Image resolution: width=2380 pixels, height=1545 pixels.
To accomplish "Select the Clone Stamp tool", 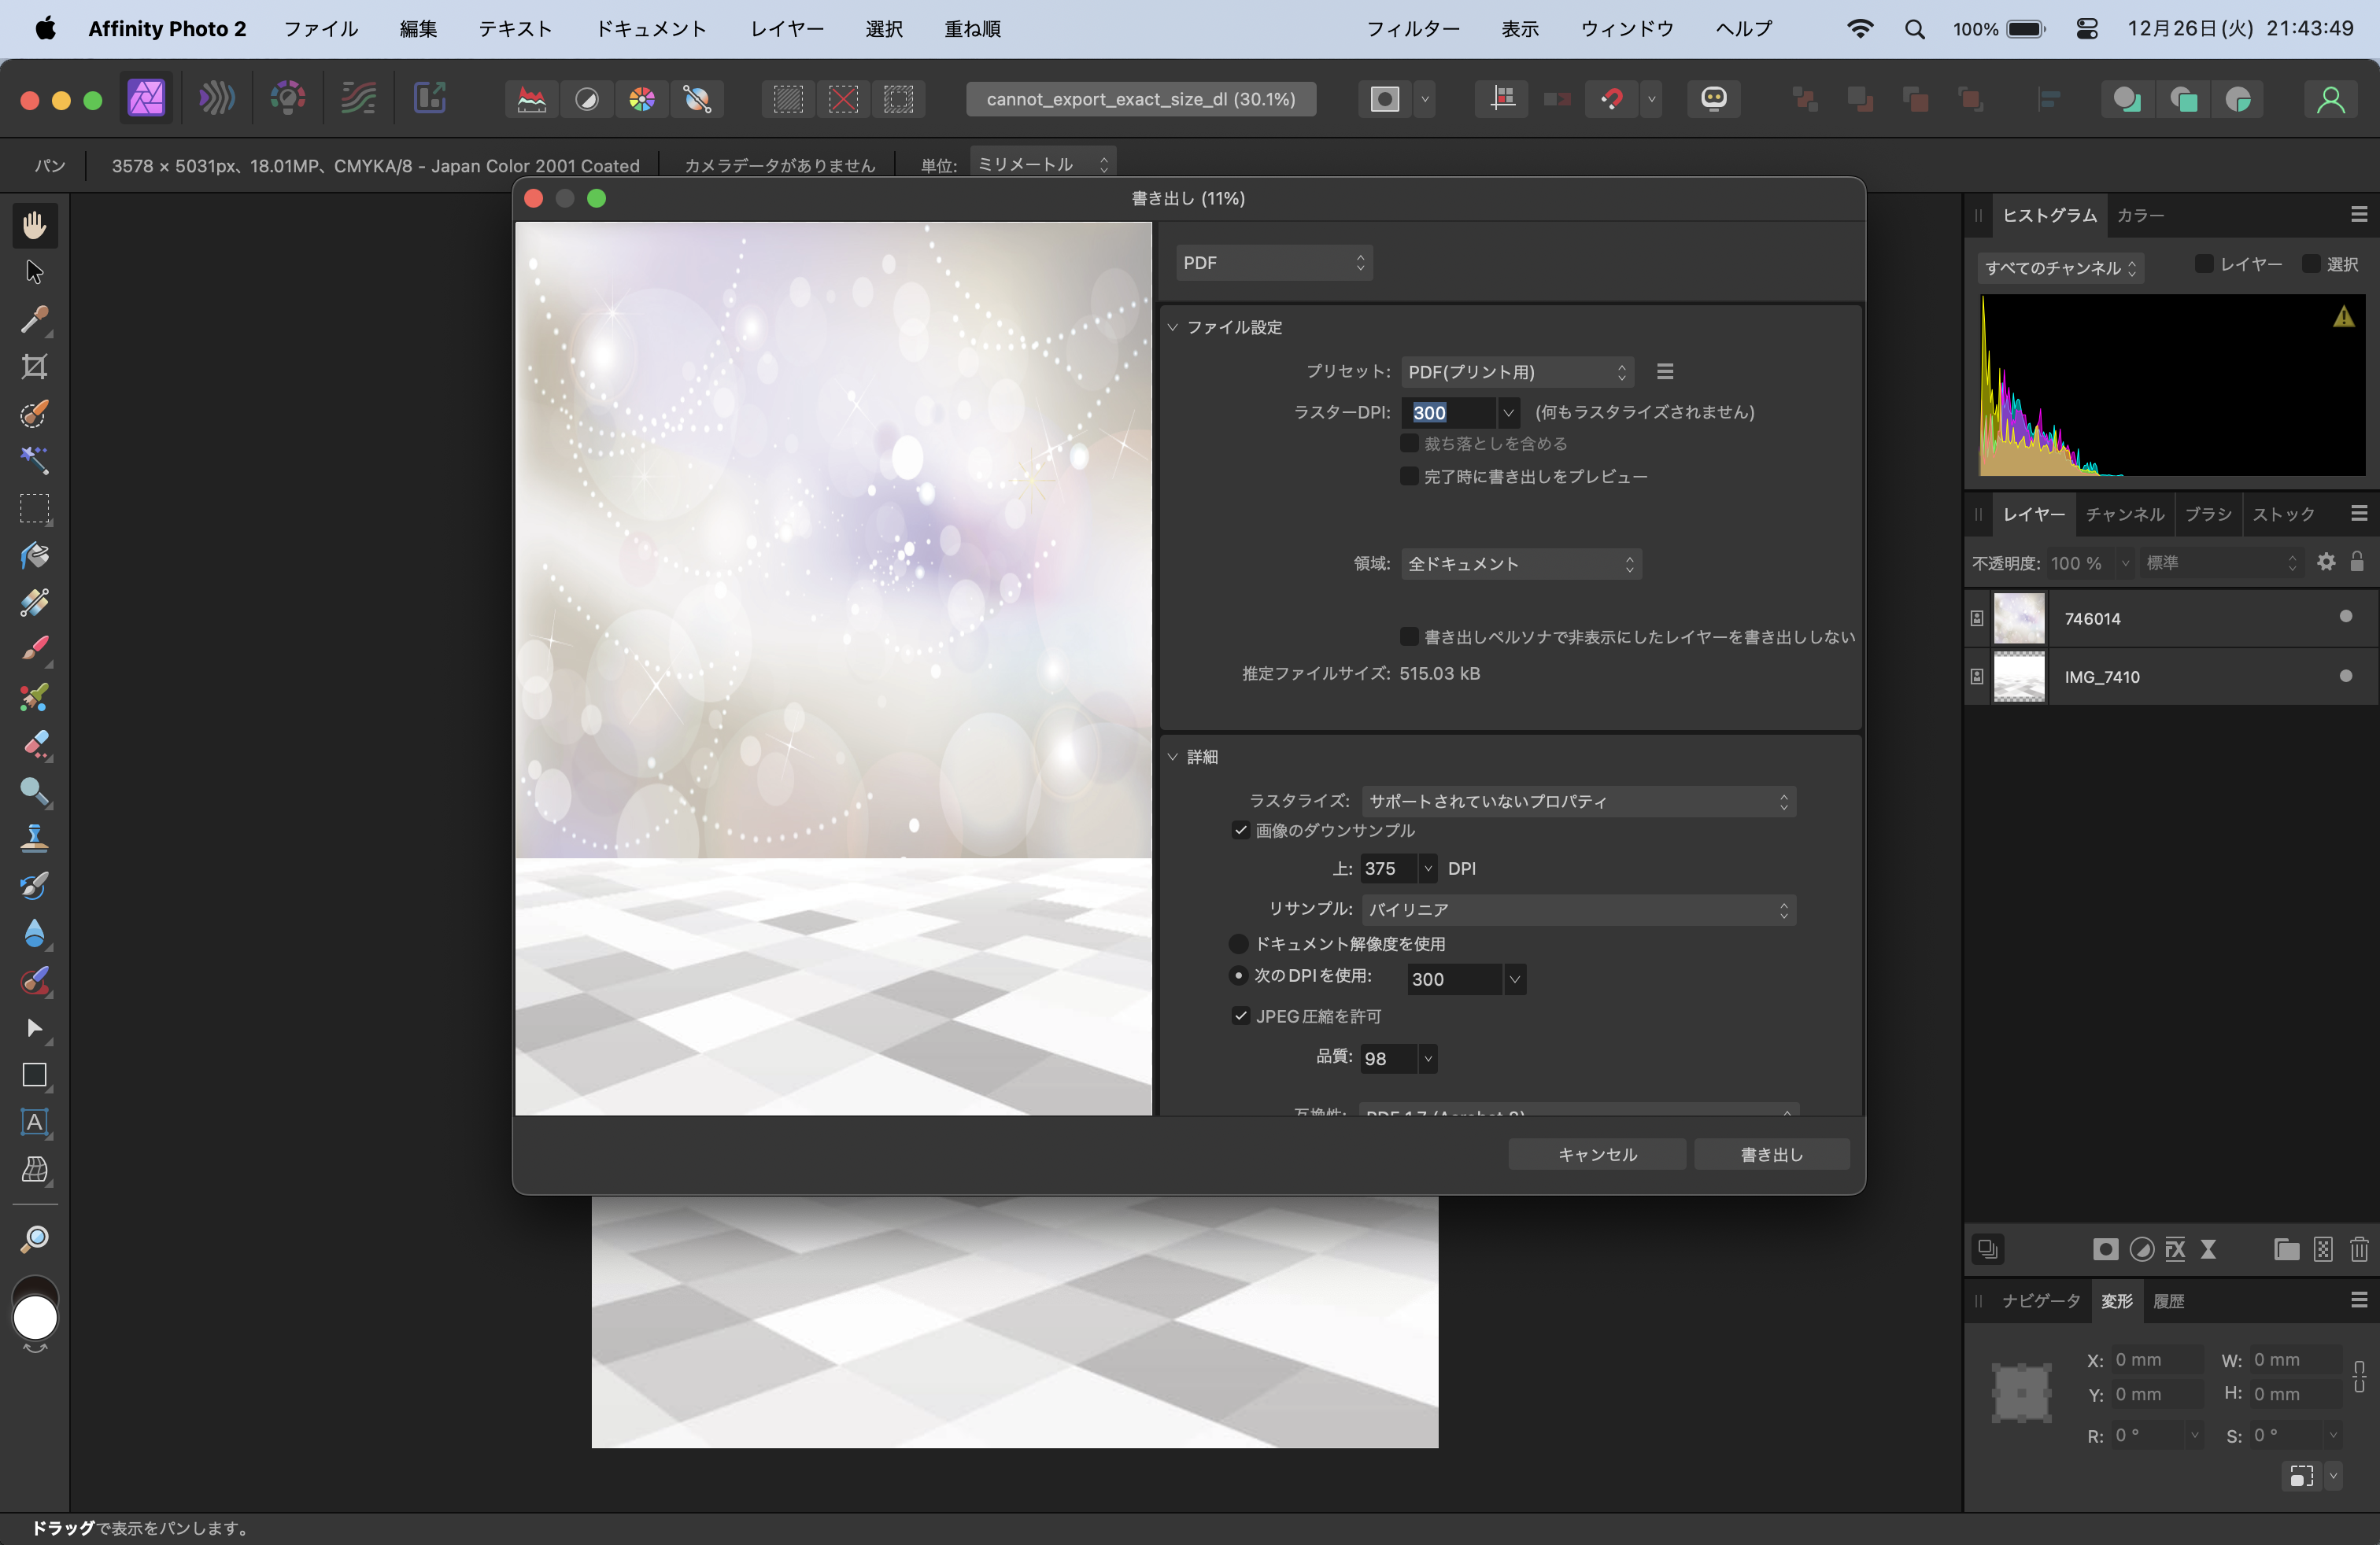I will coord(35,839).
